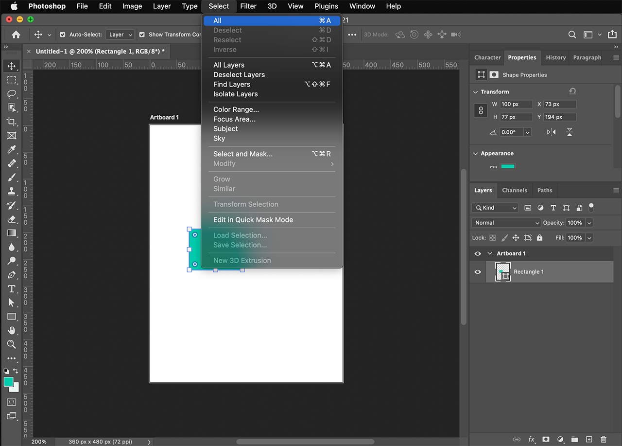622x446 pixels.
Task: Select the Zoom tool
Action: coord(12,344)
